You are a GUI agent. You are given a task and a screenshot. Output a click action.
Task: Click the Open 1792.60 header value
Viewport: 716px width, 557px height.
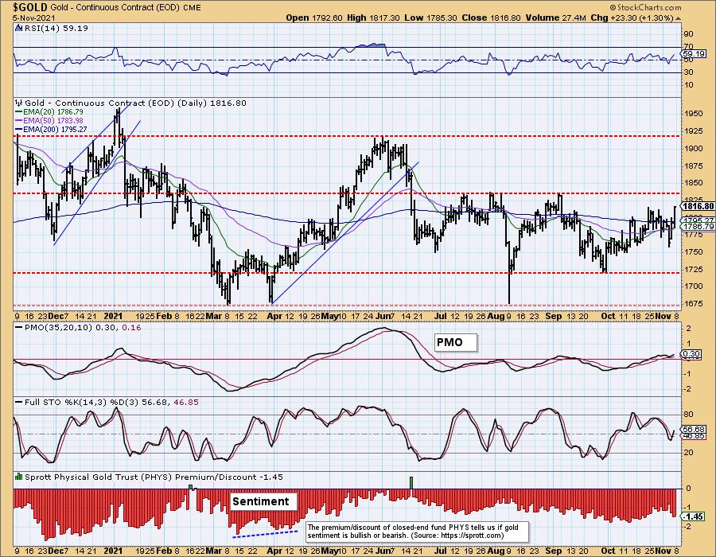coord(314,18)
